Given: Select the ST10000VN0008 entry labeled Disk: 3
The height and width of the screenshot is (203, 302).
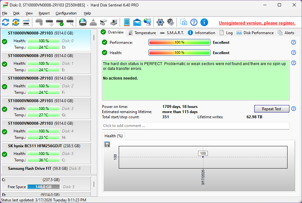Looking at the screenshot, I should pyautogui.click(x=46, y=108).
